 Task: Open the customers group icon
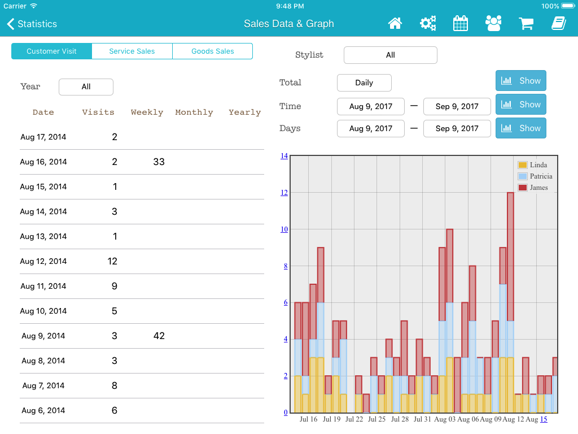(x=493, y=24)
